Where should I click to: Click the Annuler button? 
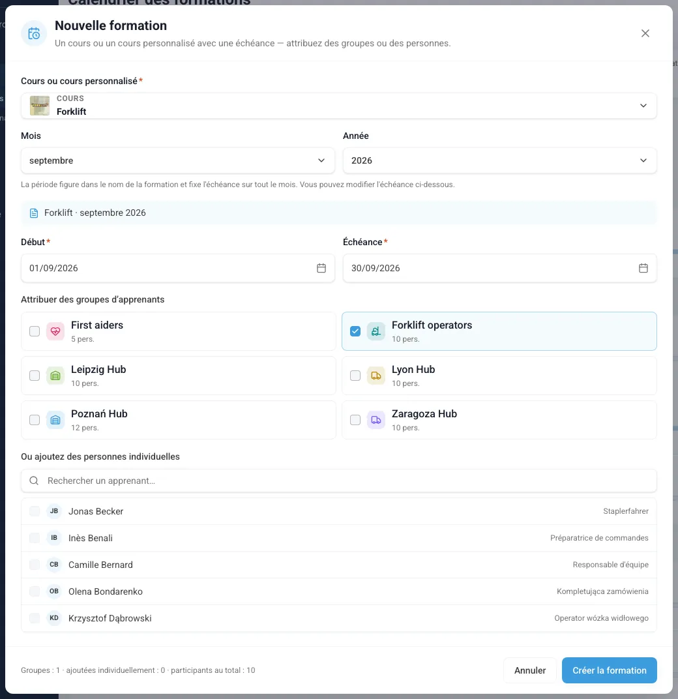530,670
